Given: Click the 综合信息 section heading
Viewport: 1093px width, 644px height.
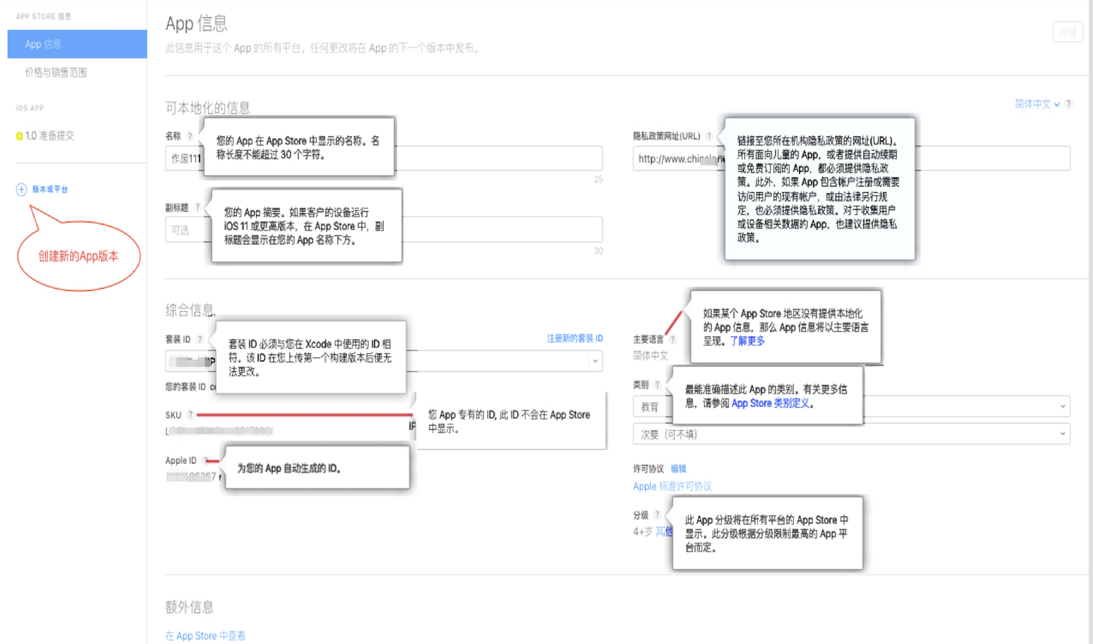Looking at the screenshot, I should click(x=190, y=310).
